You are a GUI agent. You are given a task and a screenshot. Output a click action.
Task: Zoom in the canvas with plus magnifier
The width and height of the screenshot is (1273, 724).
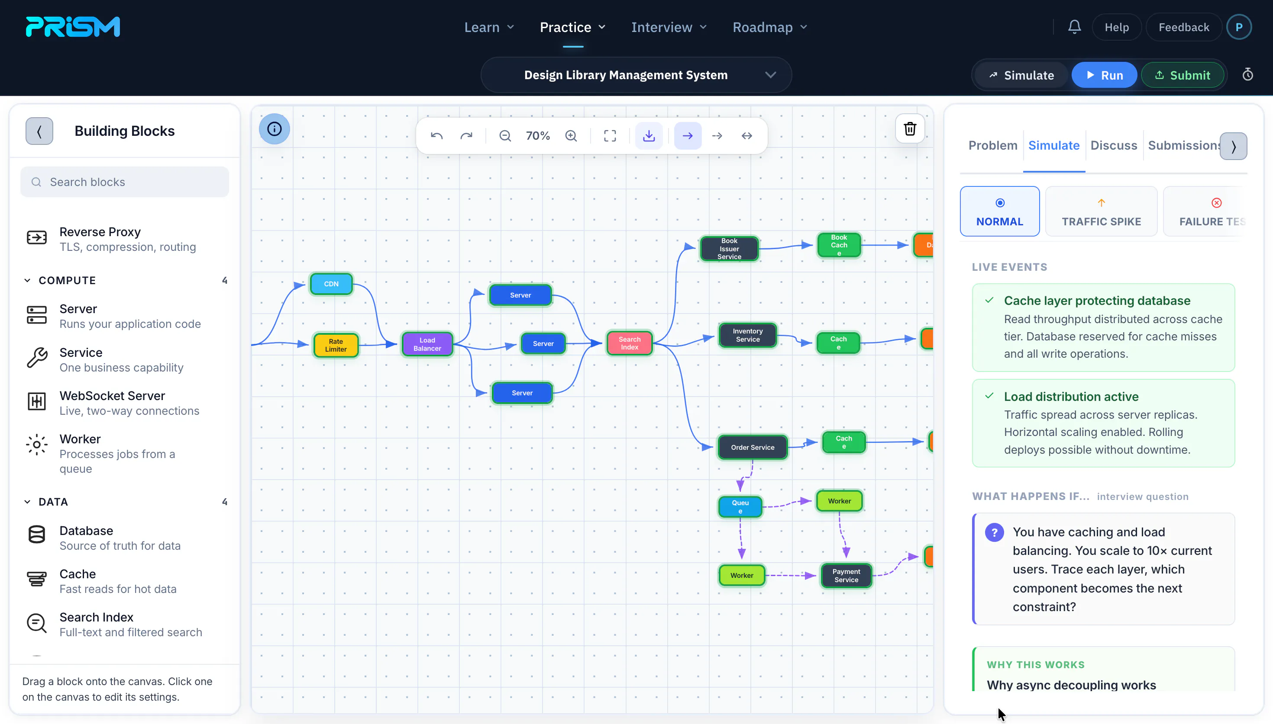coord(571,136)
